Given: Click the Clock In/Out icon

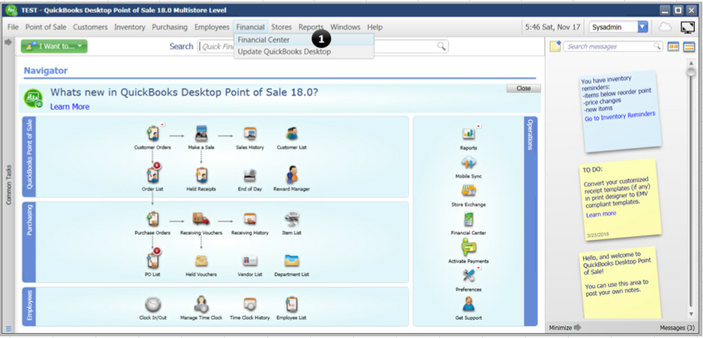Looking at the screenshot, I should (x=153, y=304).
